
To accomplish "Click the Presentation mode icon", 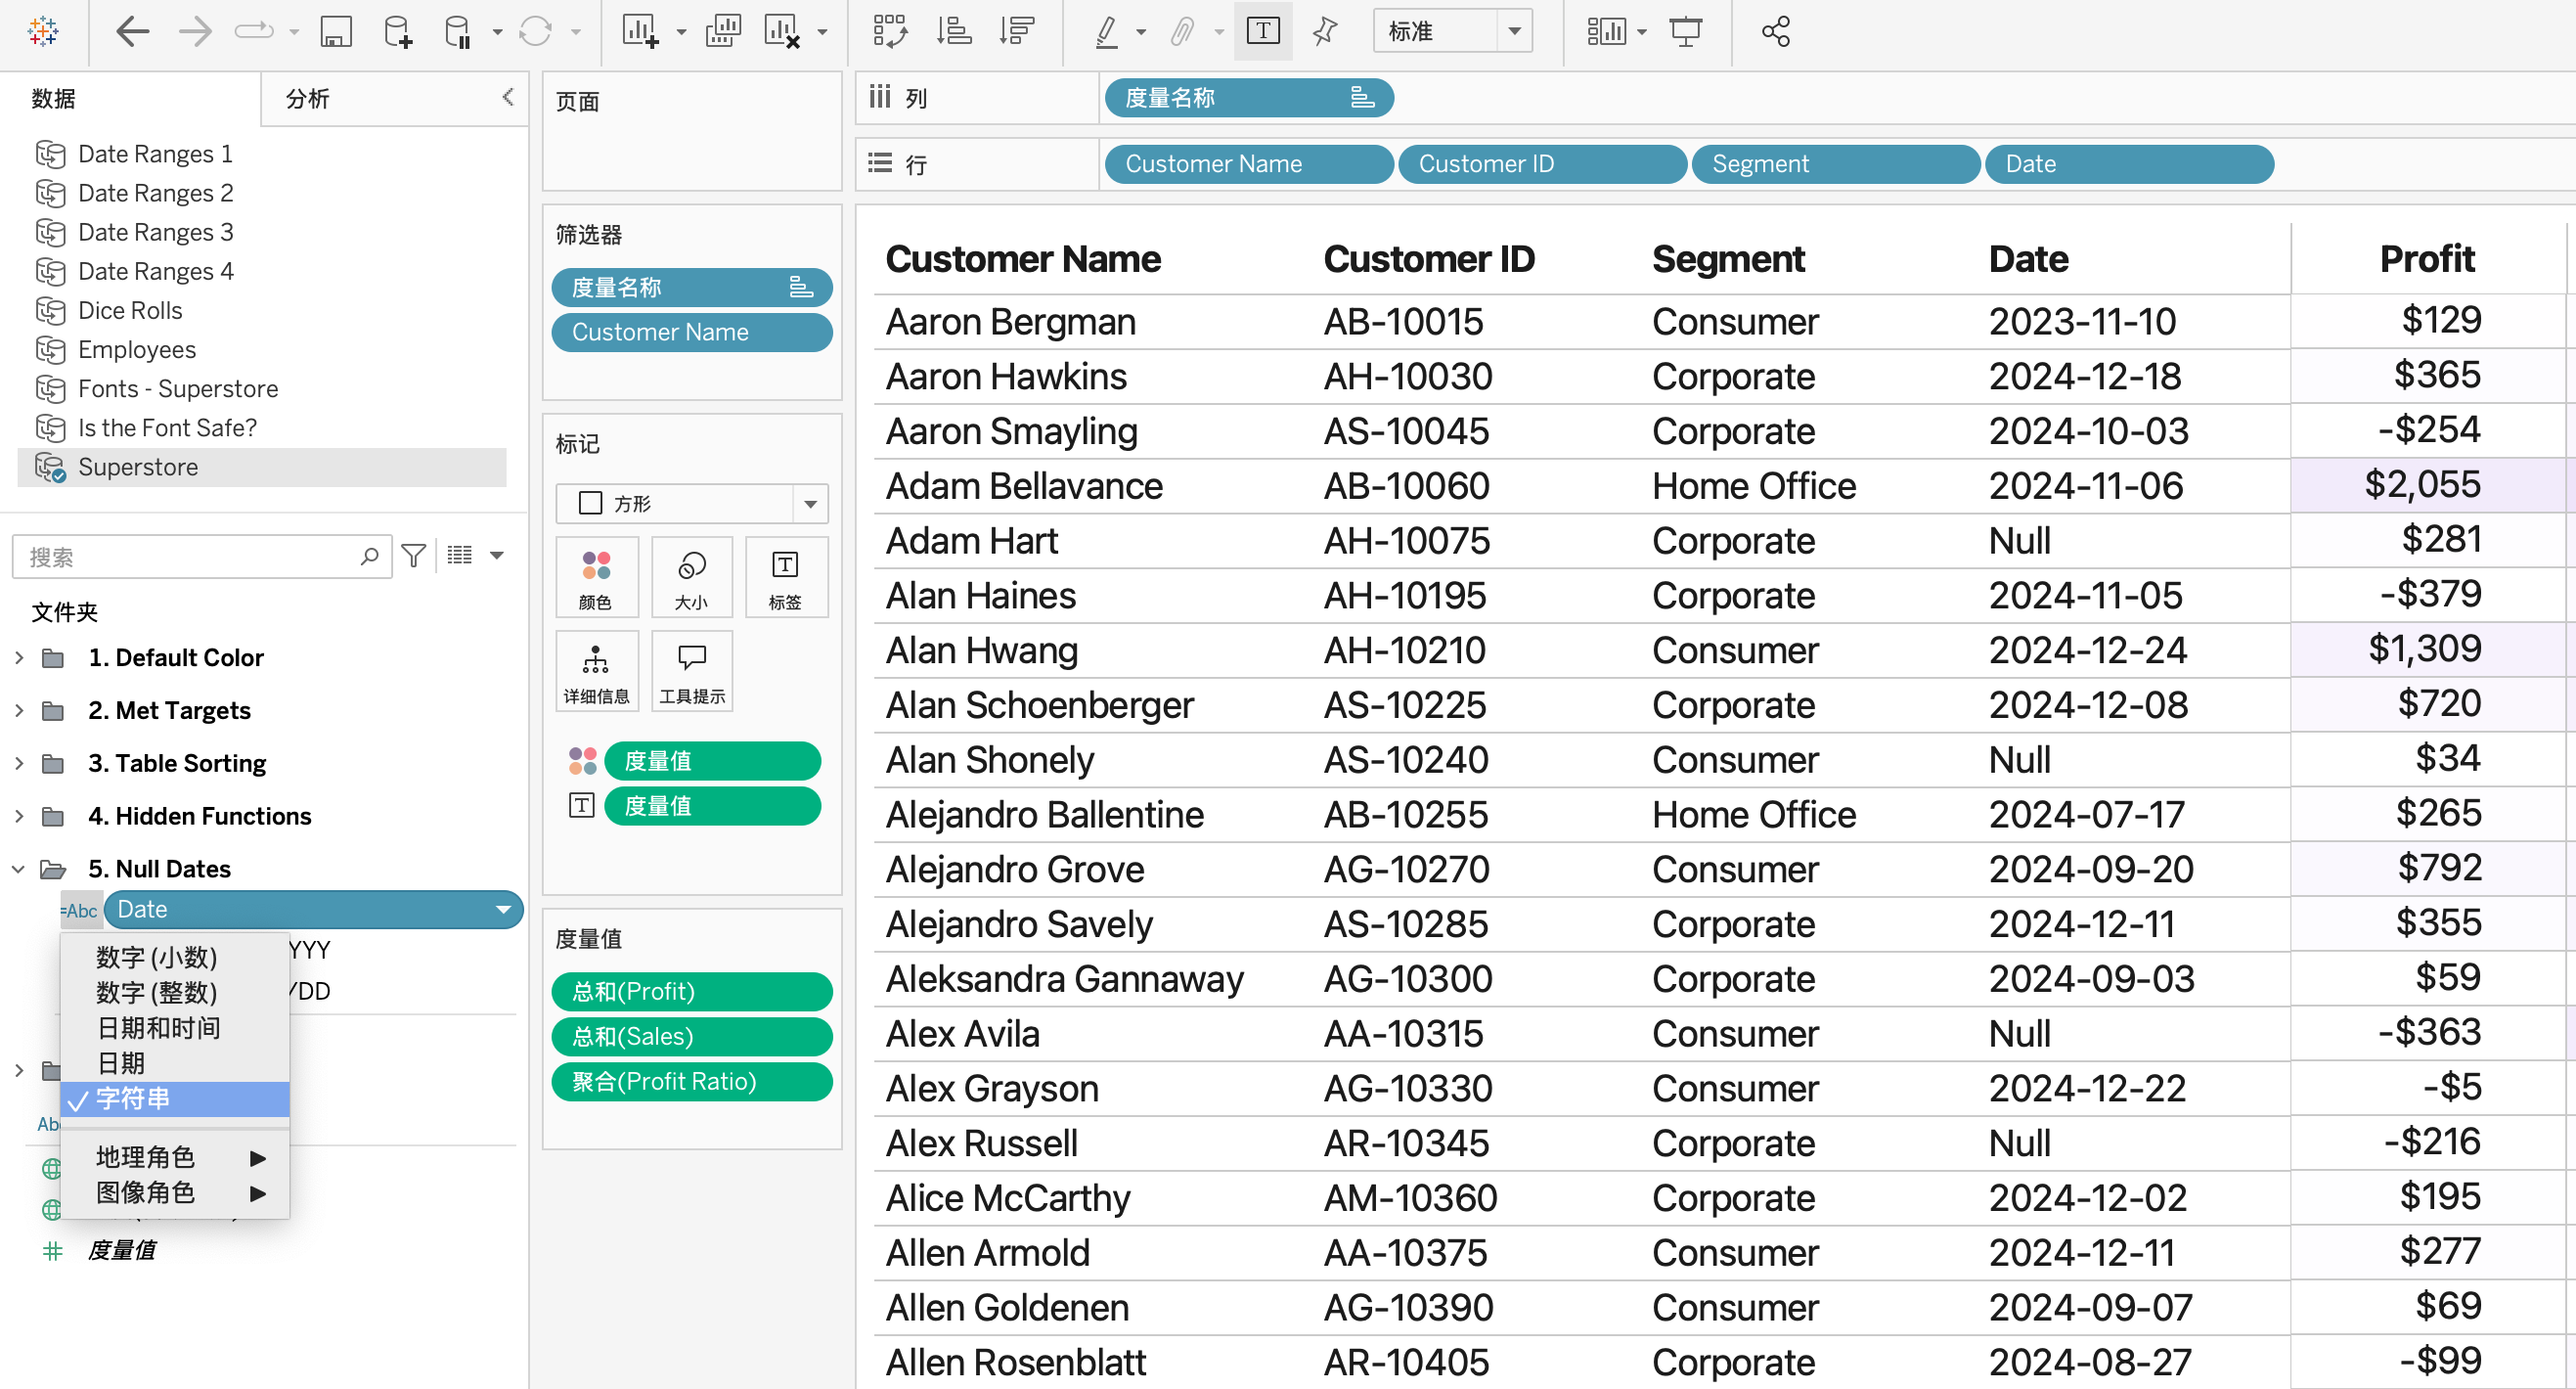I will click(1685, 32).
